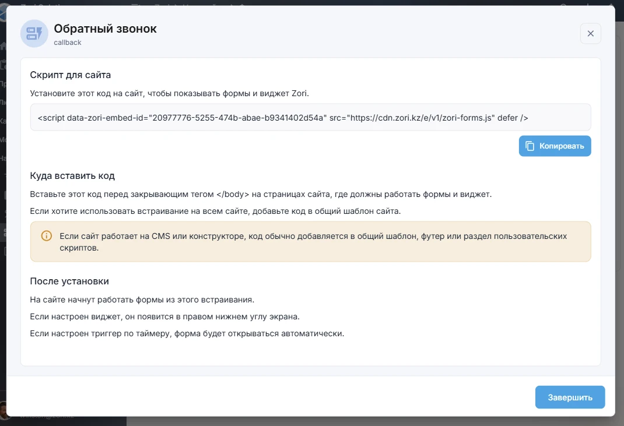Click the Обратный звонок dialog title
Viewport: 624px width, 426px height.
point(105,28)
